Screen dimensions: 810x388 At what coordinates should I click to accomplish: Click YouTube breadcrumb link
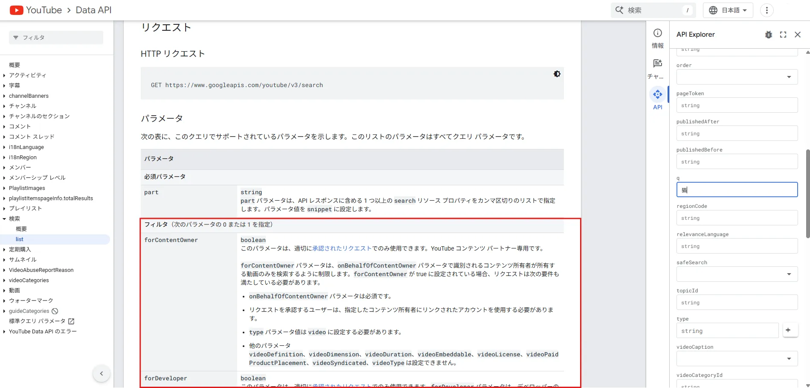[x=44, y=10]
